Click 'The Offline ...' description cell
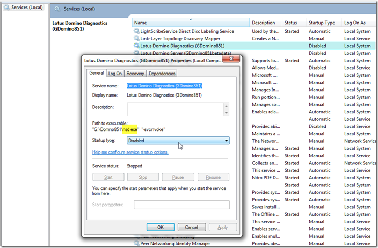Screen dimensions: 378x248 coord(266,214)
